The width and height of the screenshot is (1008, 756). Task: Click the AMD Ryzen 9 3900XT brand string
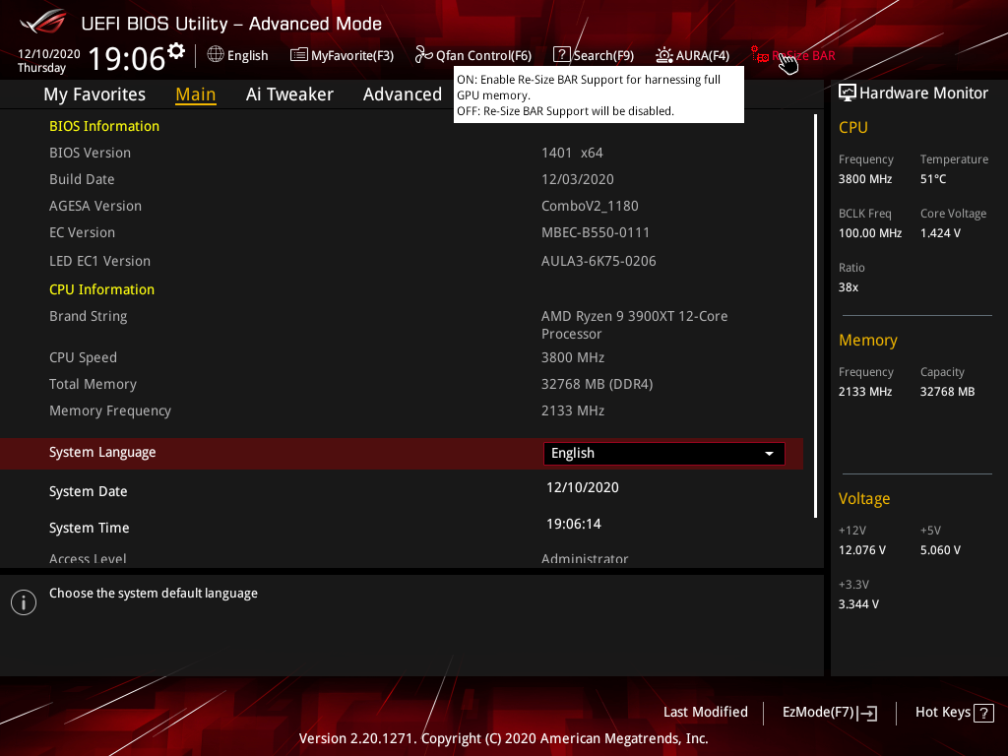(x=635, y=325)
